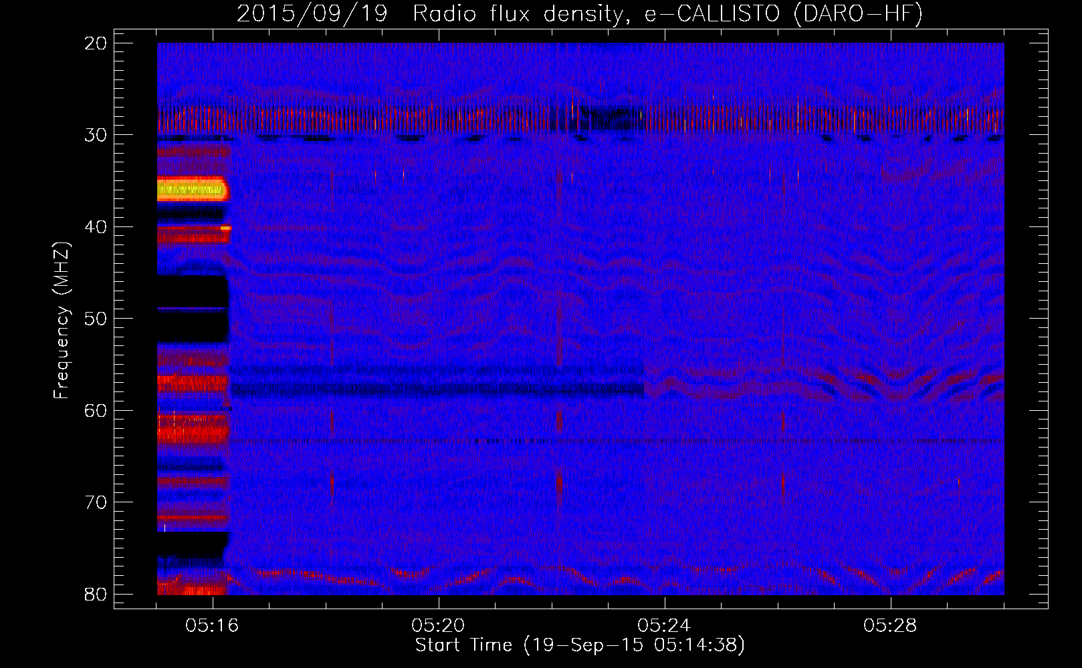Select the 80 frequency tick label

pos(96,595)
